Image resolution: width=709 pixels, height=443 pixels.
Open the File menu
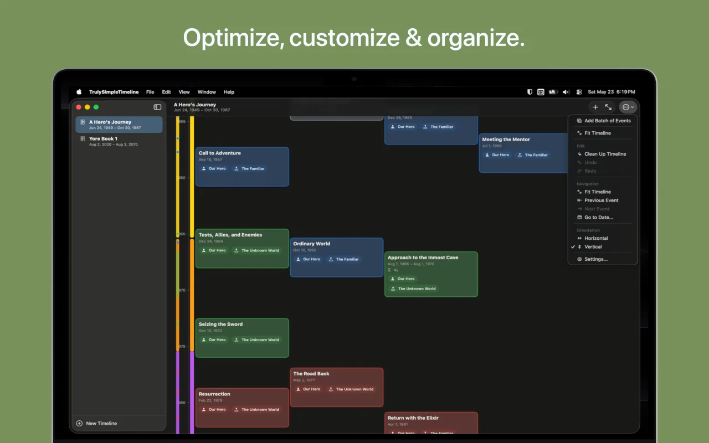150,92
